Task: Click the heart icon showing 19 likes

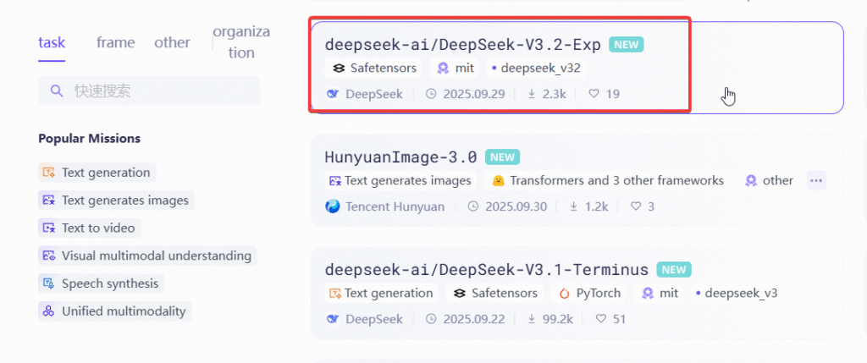Action: pos(594,94)
